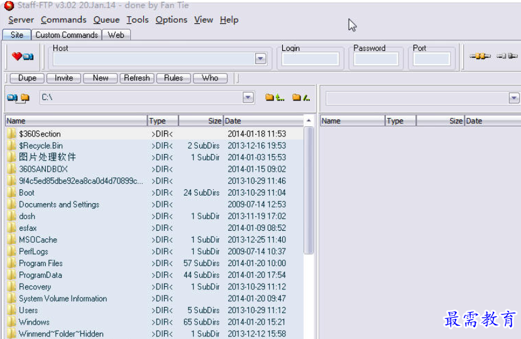Open the Server menu
The width and height of the screenshot is (521, 339).
[x=21, y=20]
